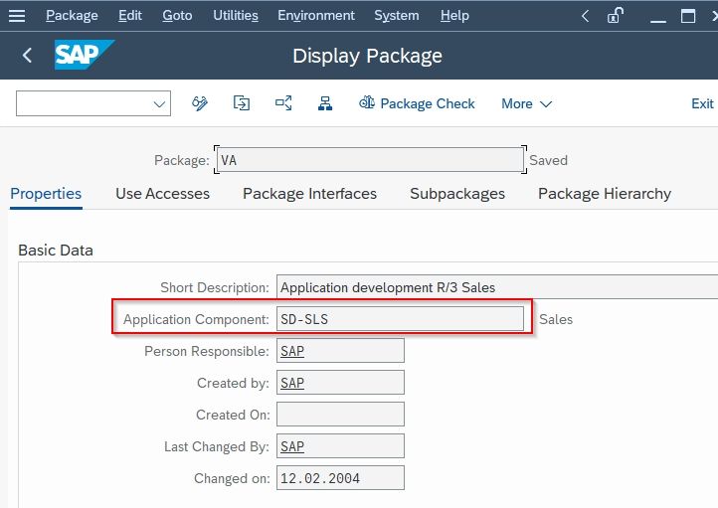Open the Utilities menu
Image resolution: width=718 pixels, height=508 pixels.
[236, 16]
